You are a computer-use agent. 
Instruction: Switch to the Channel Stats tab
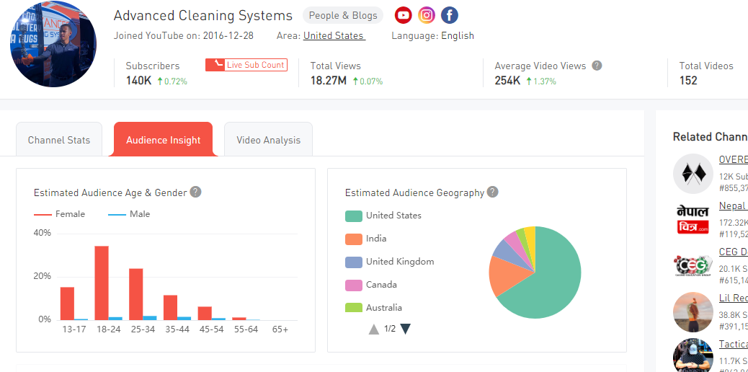[59, 140]
